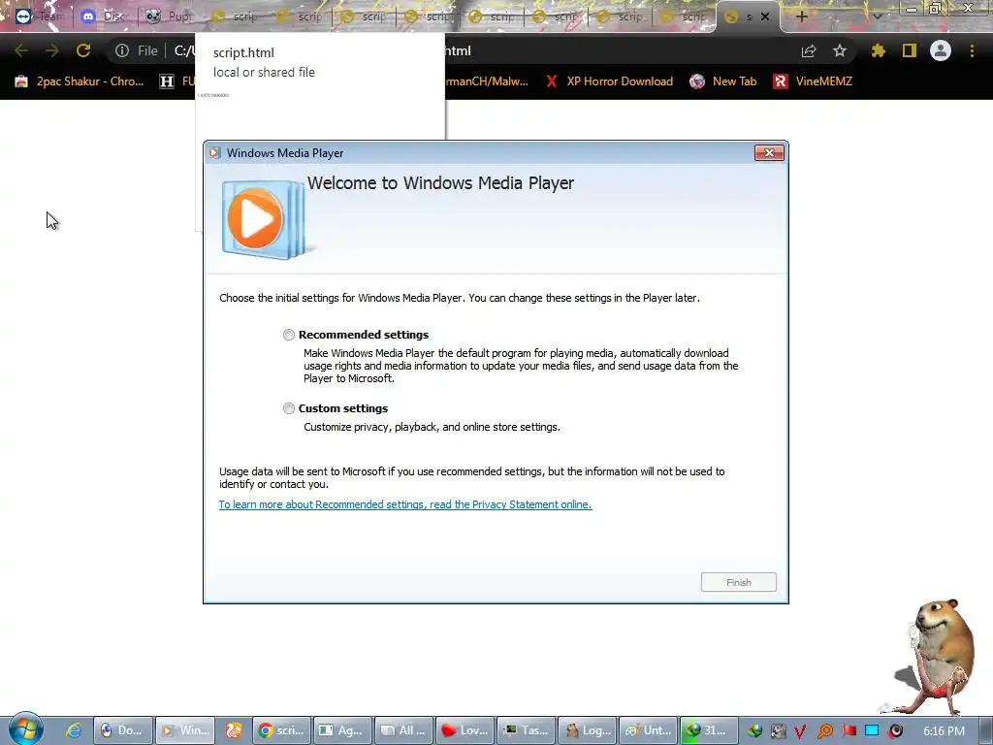Toggle Chrome side panel icon
This screenshot has width=993, height=745.
click(x=910, y=50)
